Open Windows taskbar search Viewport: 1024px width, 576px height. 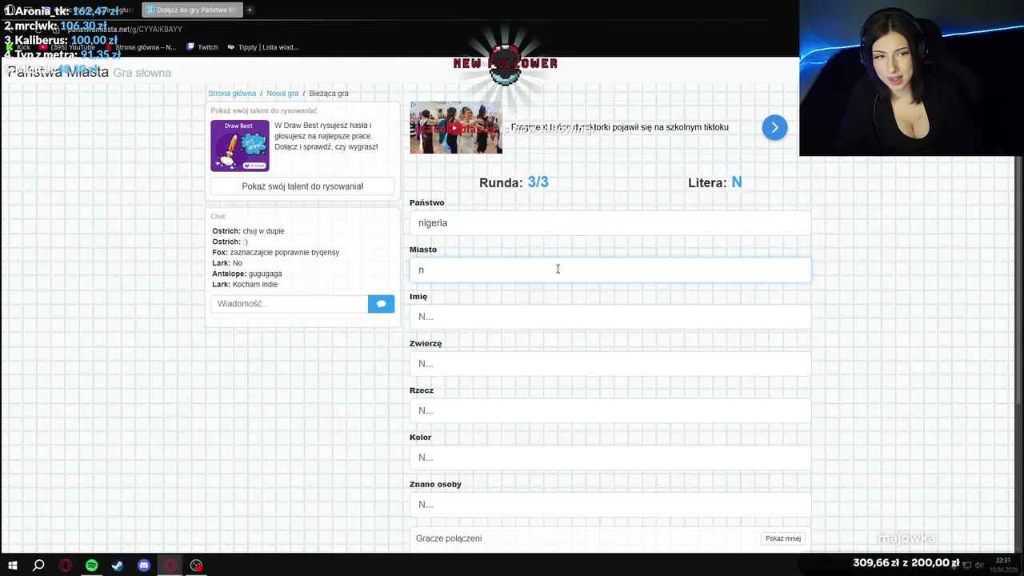point(38,565)
